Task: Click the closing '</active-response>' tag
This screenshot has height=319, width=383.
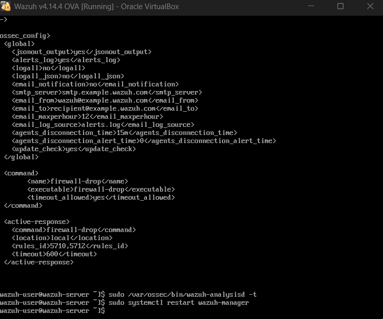Action: [39, 262]
